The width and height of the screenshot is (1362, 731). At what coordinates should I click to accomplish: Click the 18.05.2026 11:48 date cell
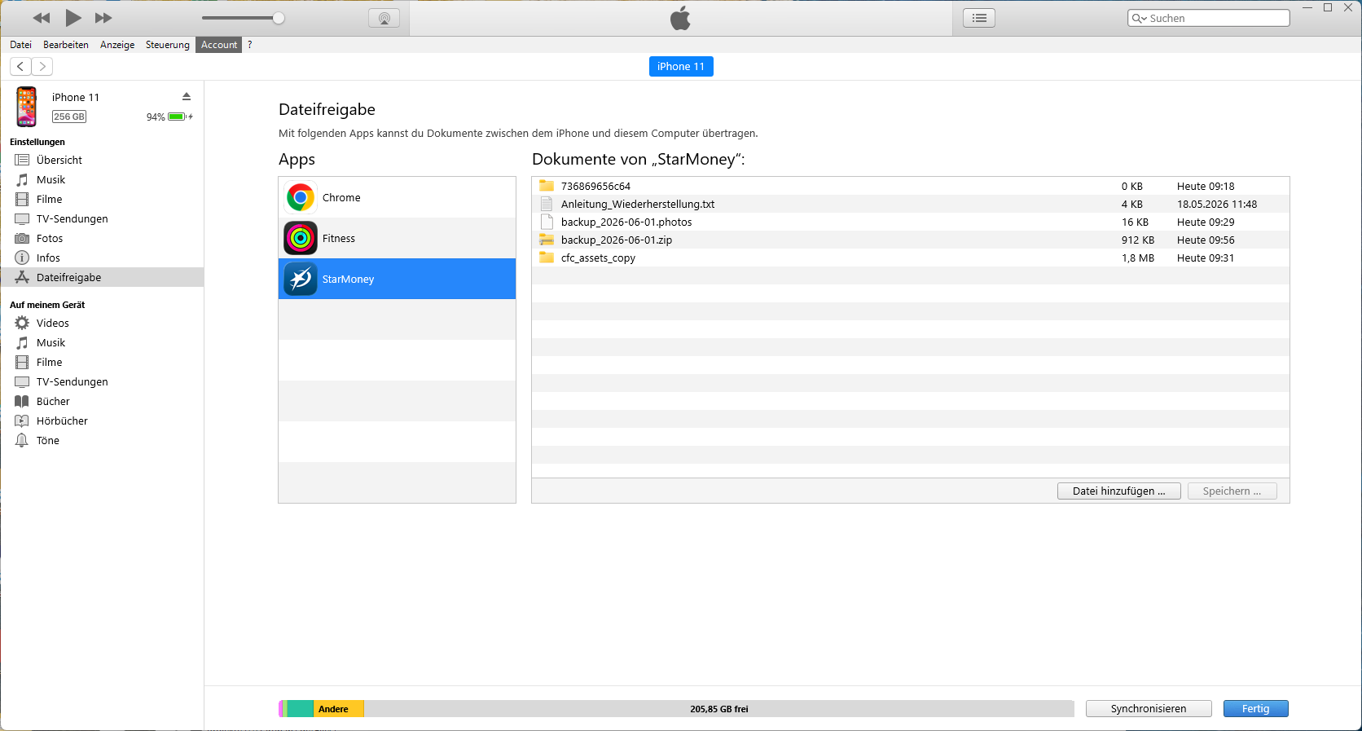(1217, 204)
